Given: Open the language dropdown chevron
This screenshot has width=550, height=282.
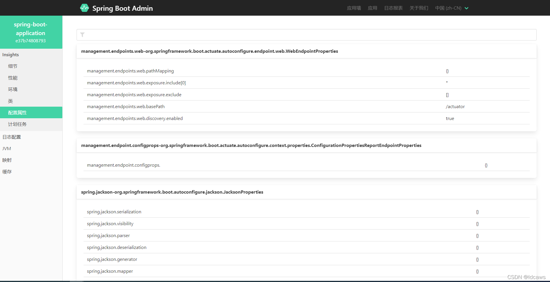Looking at the screenshot, I should pyautogui.click(x=466, y=8).
